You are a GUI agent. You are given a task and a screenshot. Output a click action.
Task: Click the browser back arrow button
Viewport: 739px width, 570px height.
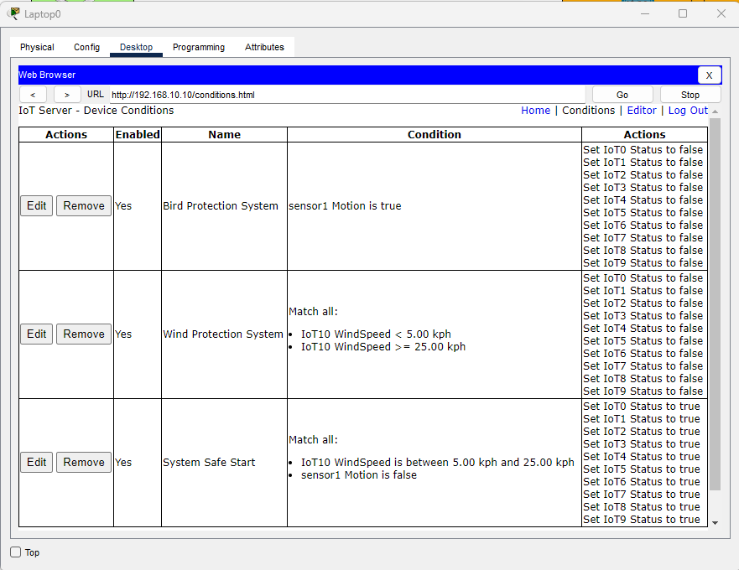click(x=33, y=95)
